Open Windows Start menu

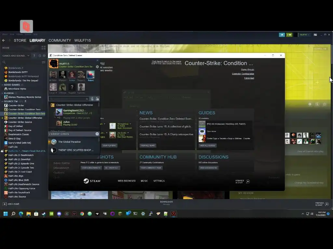[x=6, y=214]
